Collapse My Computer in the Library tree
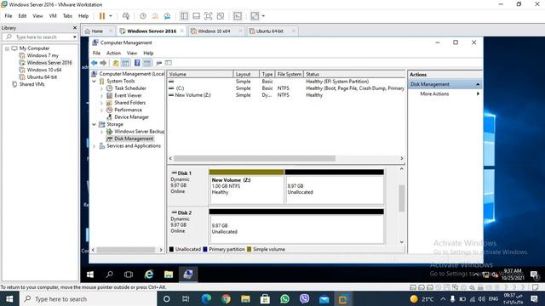 [x=7, y=48]
